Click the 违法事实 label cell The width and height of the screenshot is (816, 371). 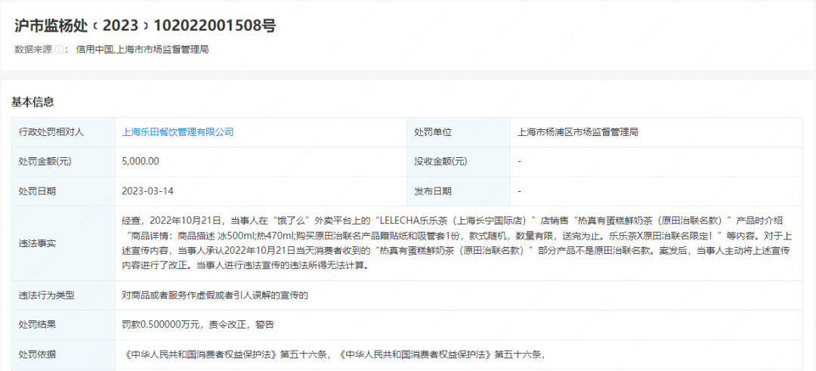click(x=37, y=243)
